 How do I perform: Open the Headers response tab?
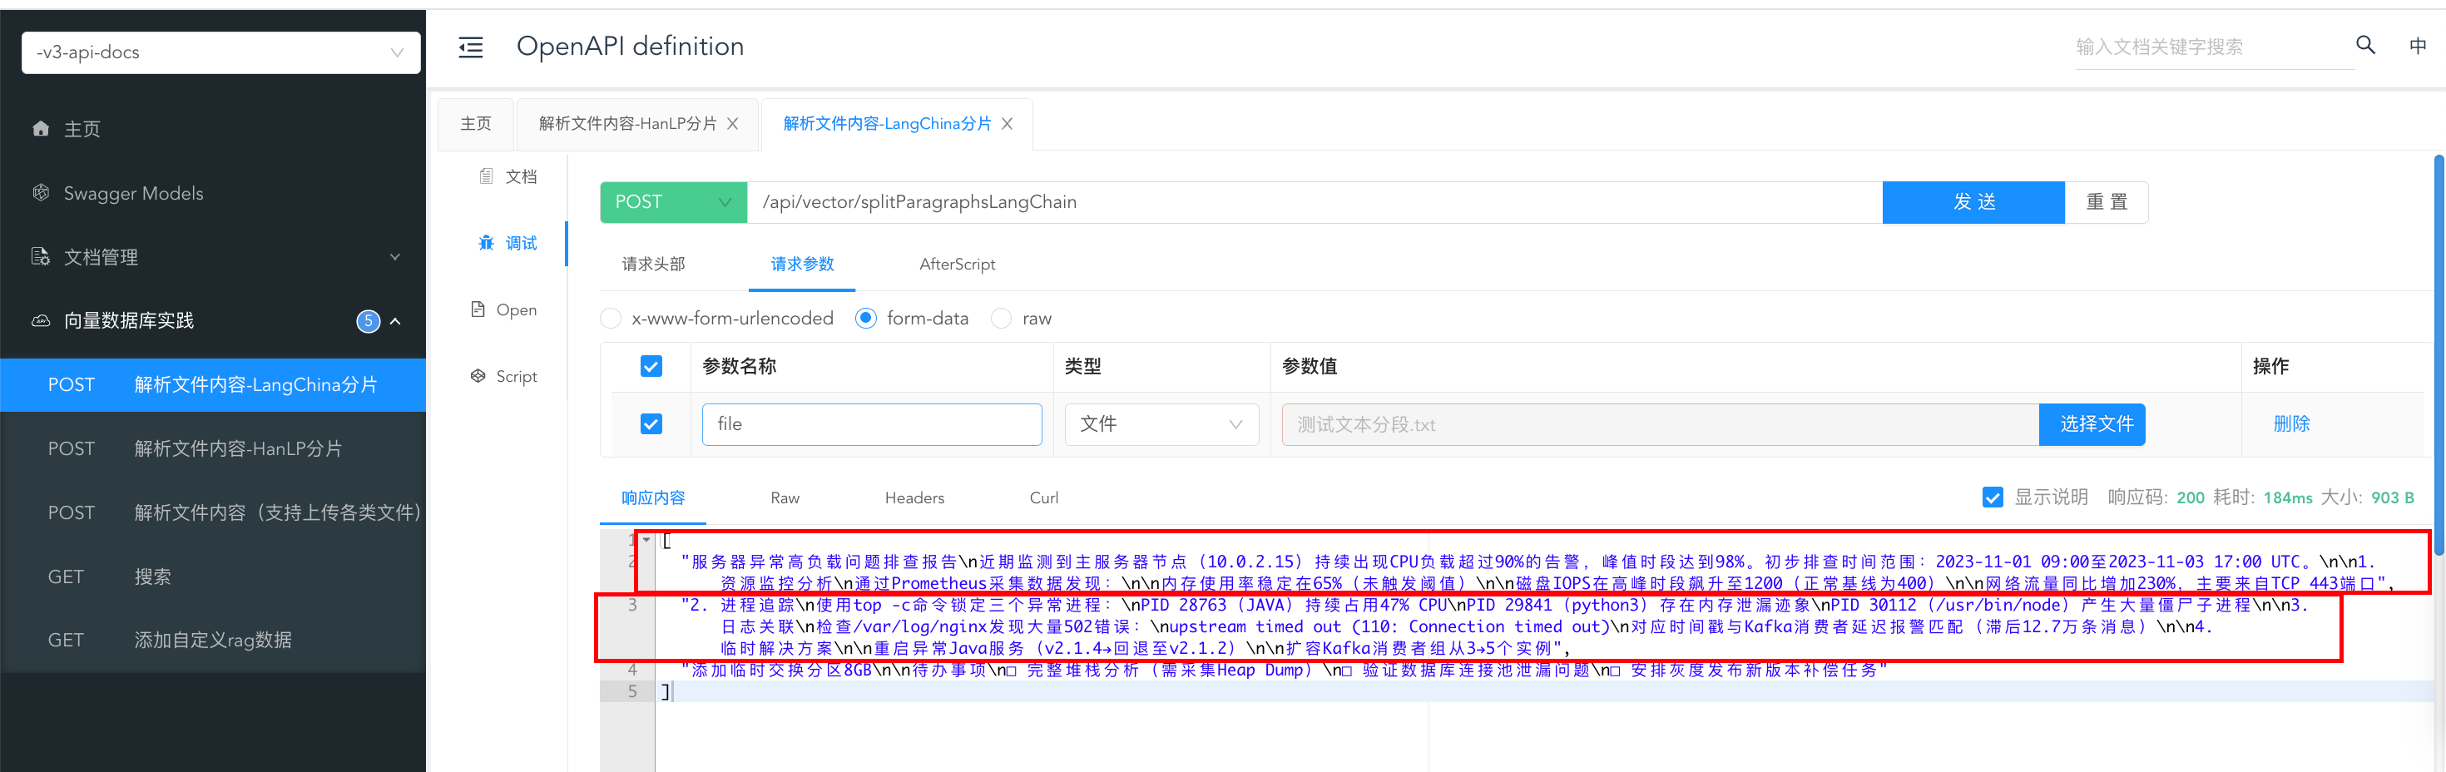click(x=914, y=497)
